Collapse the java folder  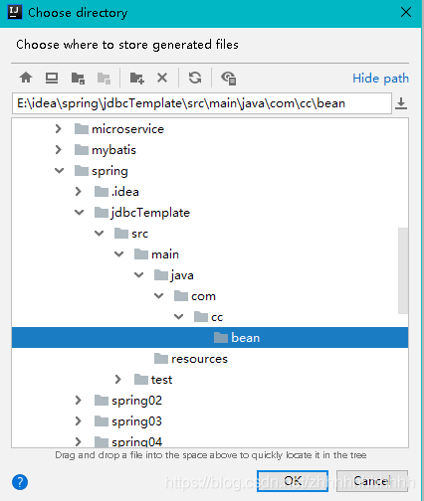(x=138, y=275)
